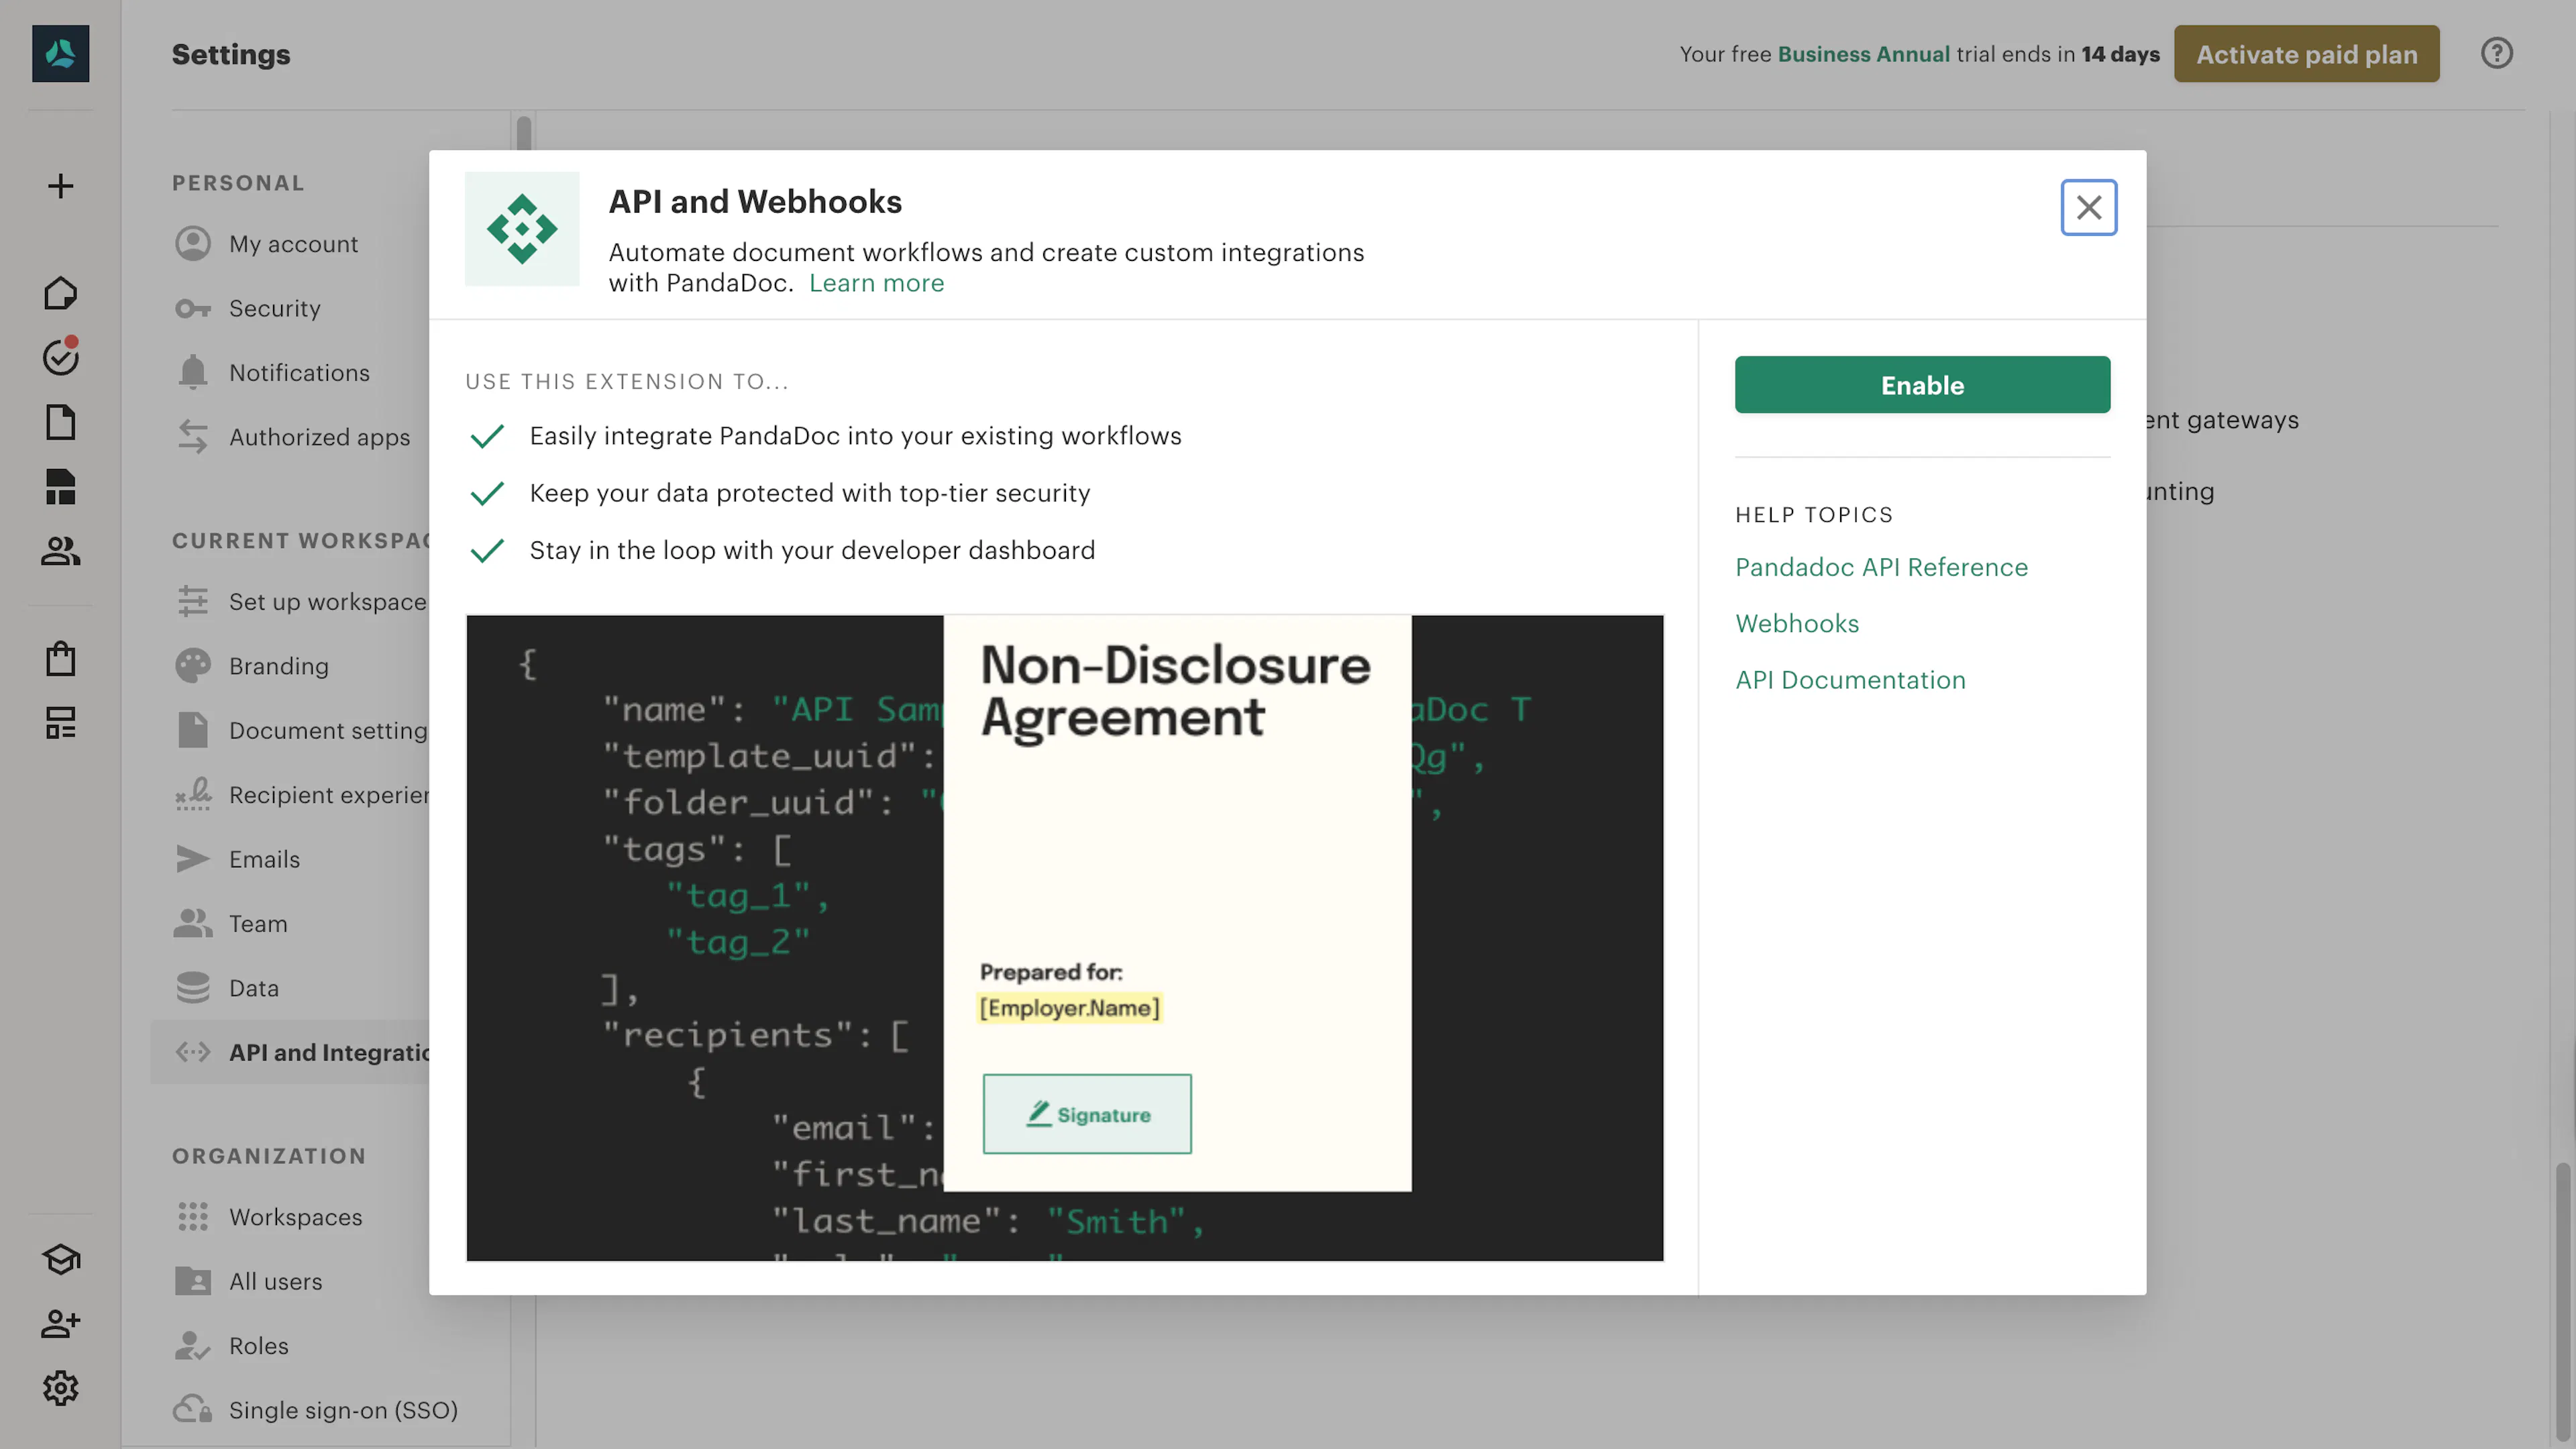Open the Documents page icon in sidebar
This screenshot has height=1449, width=2576.
(x=60, y=422)
